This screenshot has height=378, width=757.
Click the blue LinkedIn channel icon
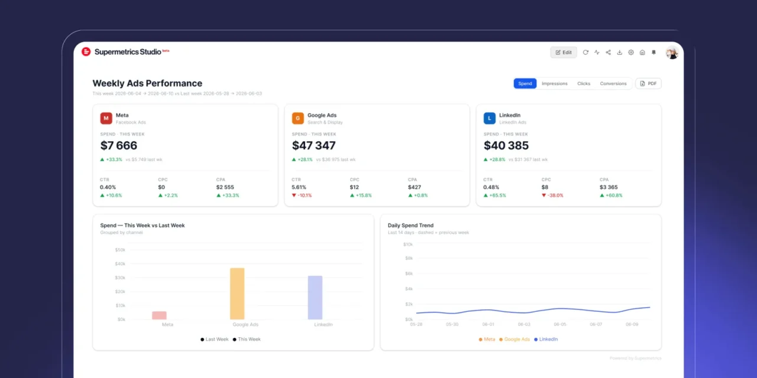point(490,118)
